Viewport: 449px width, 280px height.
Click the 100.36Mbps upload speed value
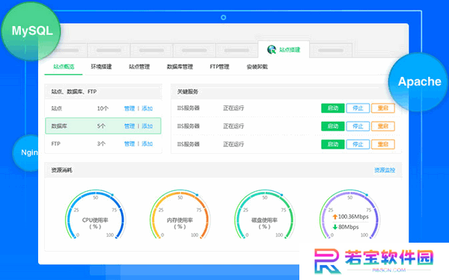(x=353, y=217)
